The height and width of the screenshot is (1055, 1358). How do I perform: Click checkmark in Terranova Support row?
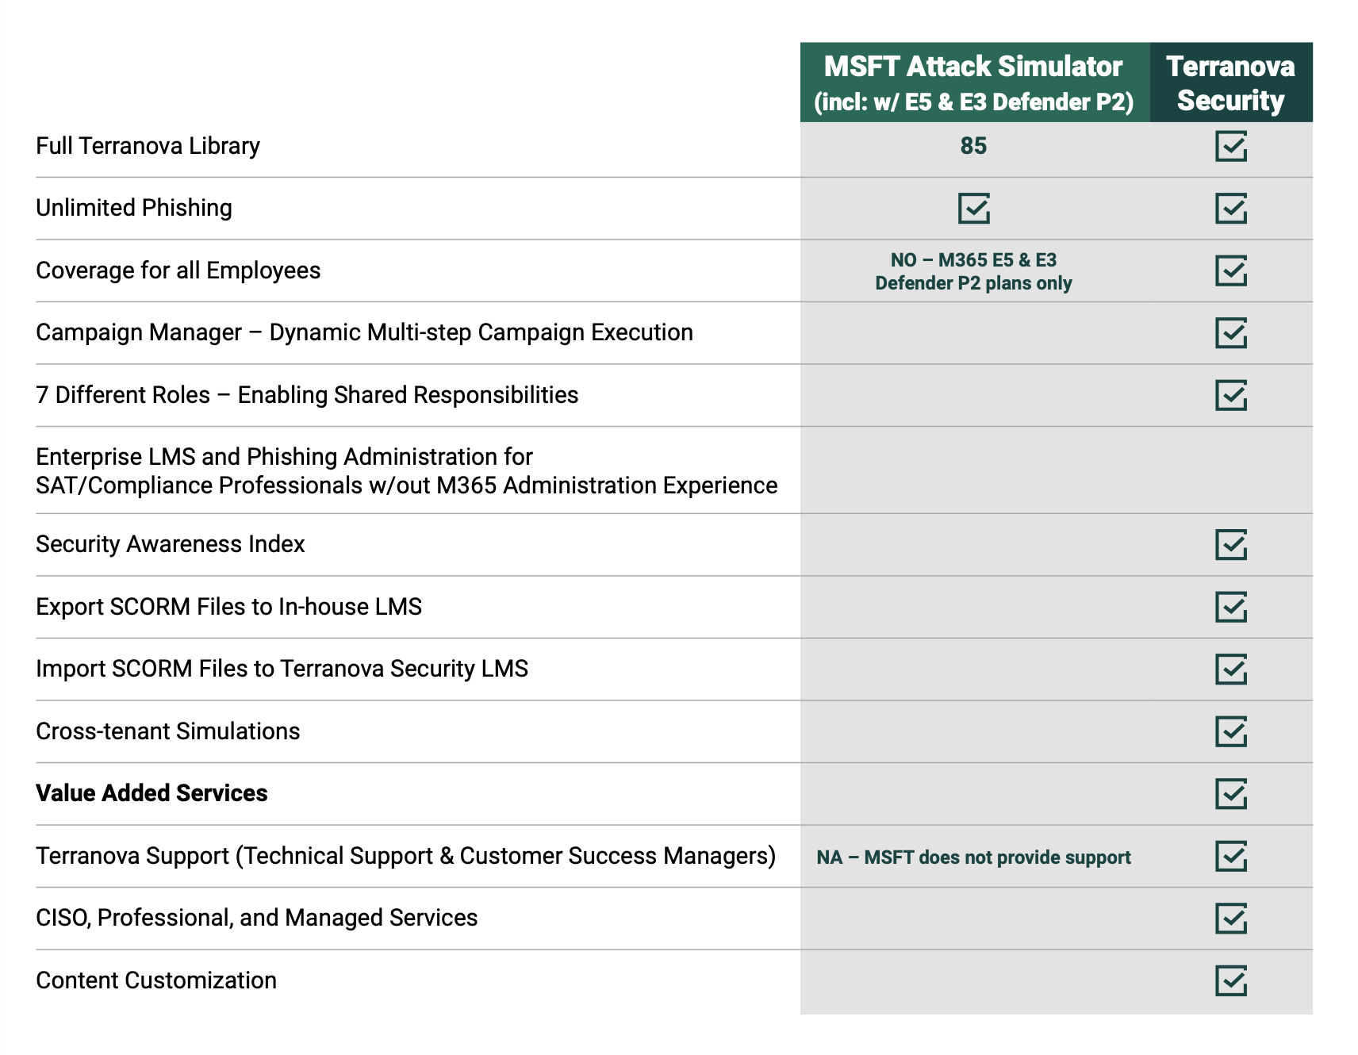click(x=1231, y=856)
